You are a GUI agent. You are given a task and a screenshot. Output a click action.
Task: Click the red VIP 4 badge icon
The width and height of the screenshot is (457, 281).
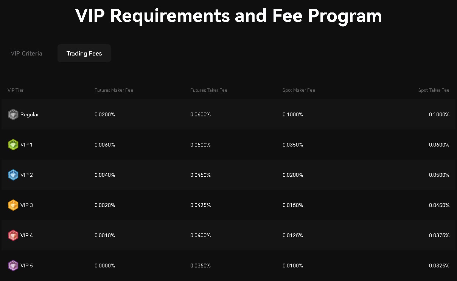[x=13, y=235]
